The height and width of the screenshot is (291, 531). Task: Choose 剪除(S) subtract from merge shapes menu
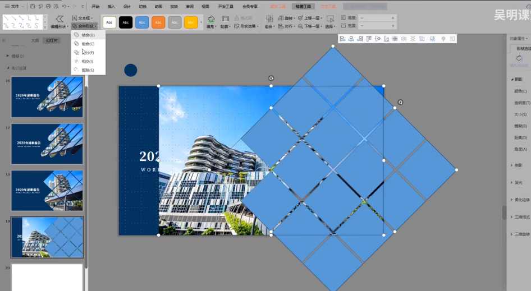point(88,70)
